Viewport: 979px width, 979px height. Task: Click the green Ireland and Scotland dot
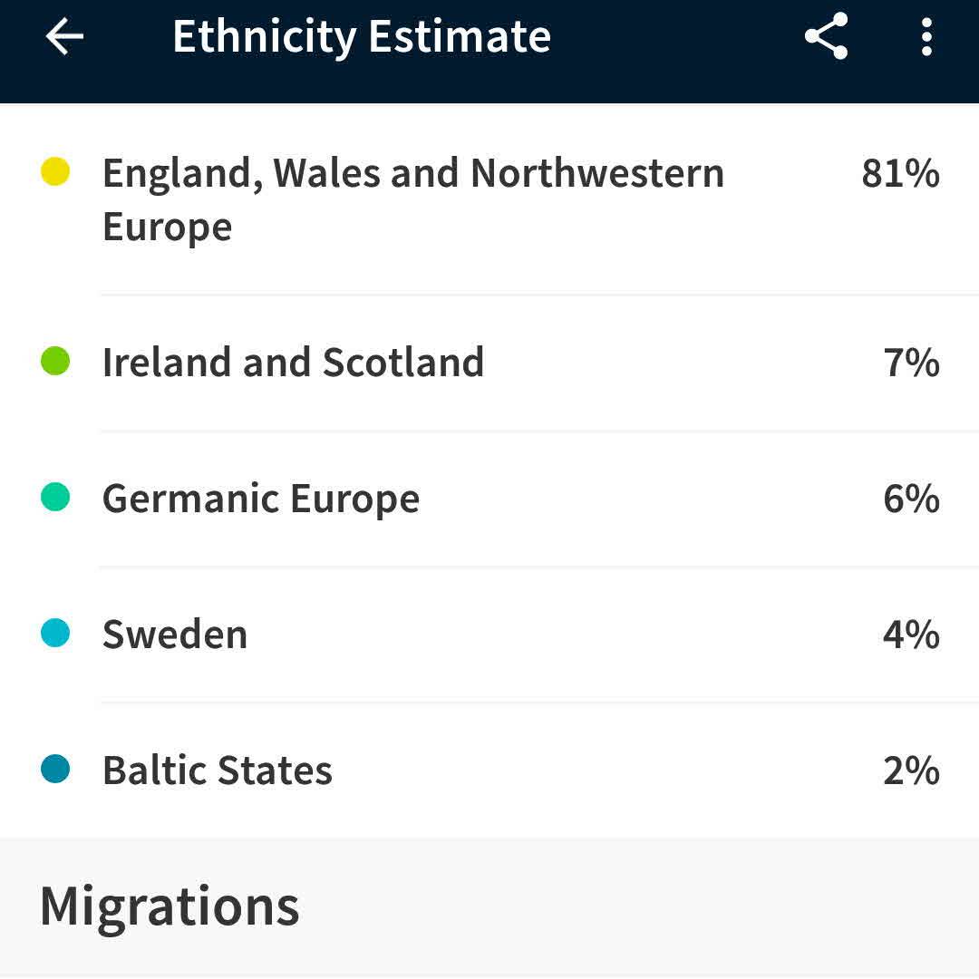55,362
